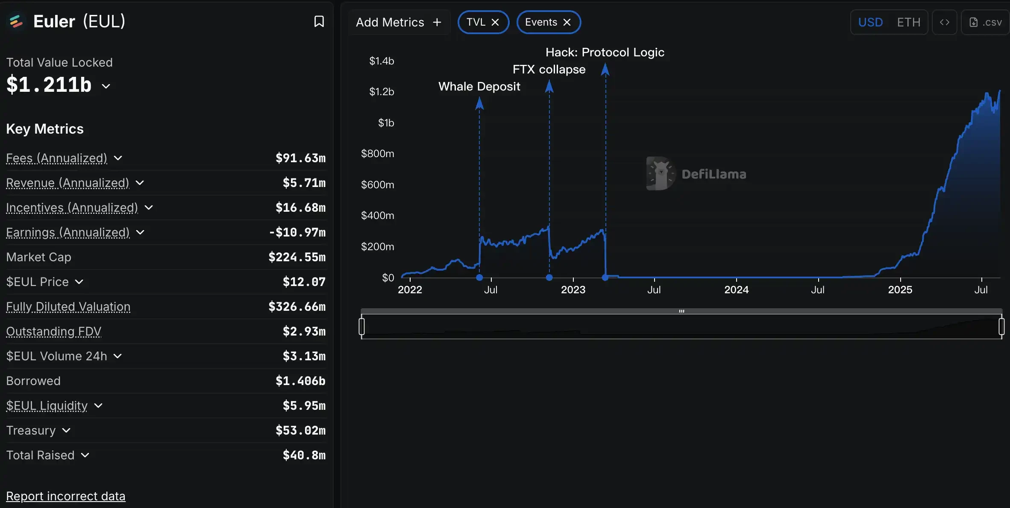Screen dimensions: 1010x508
Task: Click the Euler protocol logo
Action: 16,21
